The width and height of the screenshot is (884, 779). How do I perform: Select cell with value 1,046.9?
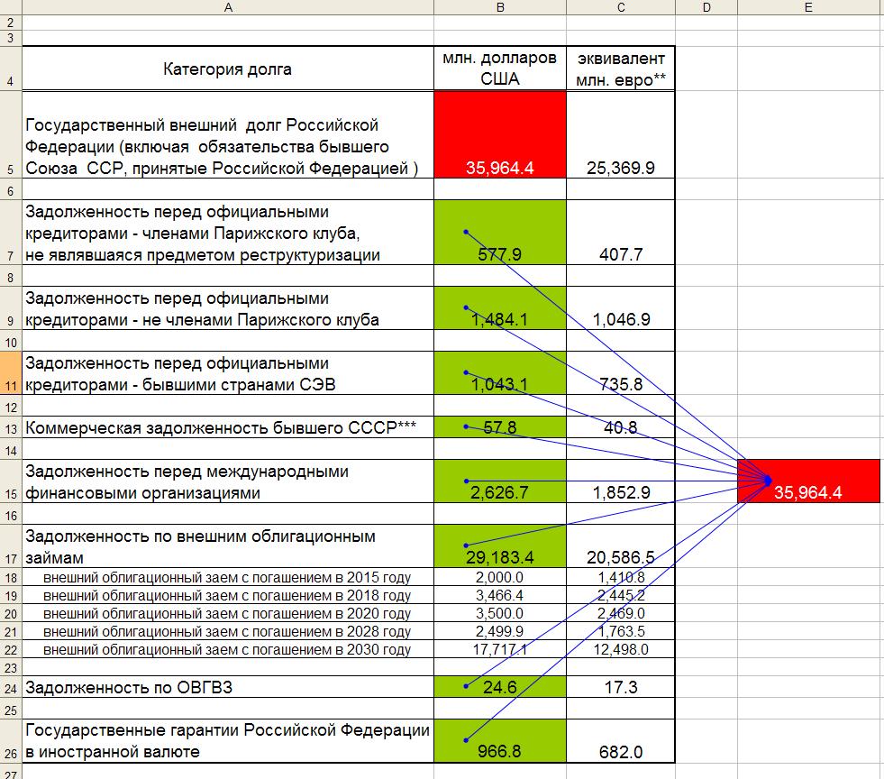point(621,308)
